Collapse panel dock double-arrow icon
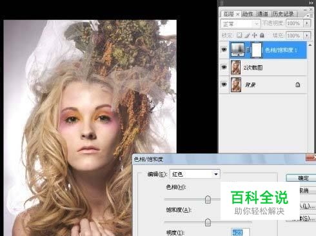This screenshot has height=236, width=316. [x=311, y=3]
